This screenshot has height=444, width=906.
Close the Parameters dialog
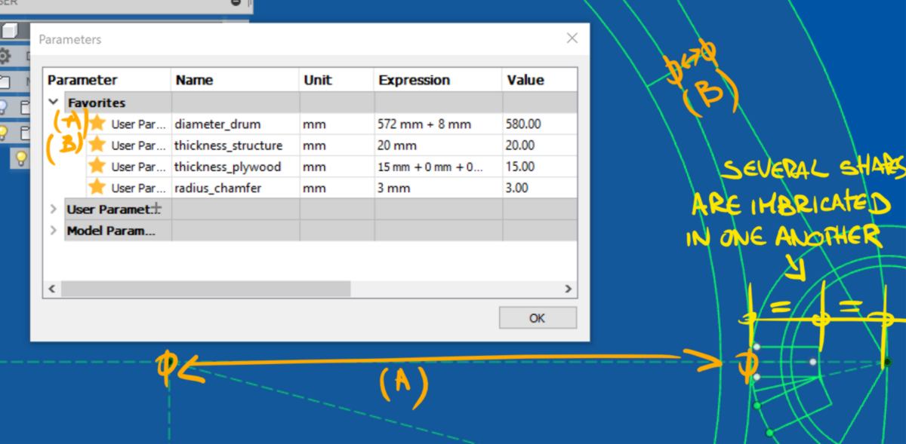572,38
